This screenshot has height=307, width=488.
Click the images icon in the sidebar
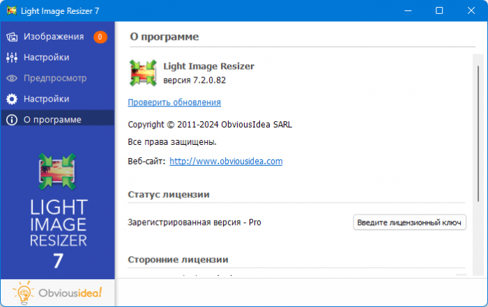pos(12,37)
